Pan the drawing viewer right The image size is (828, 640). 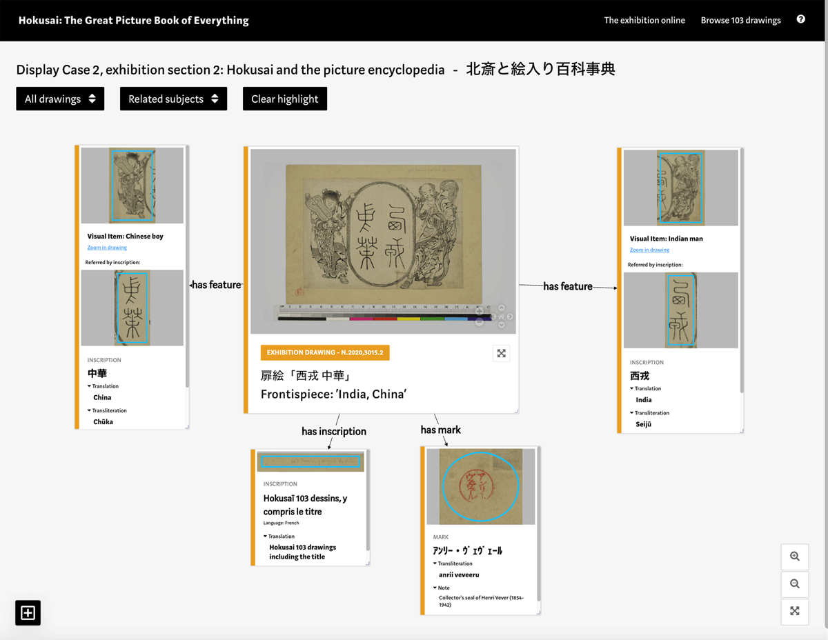[510, 317]
